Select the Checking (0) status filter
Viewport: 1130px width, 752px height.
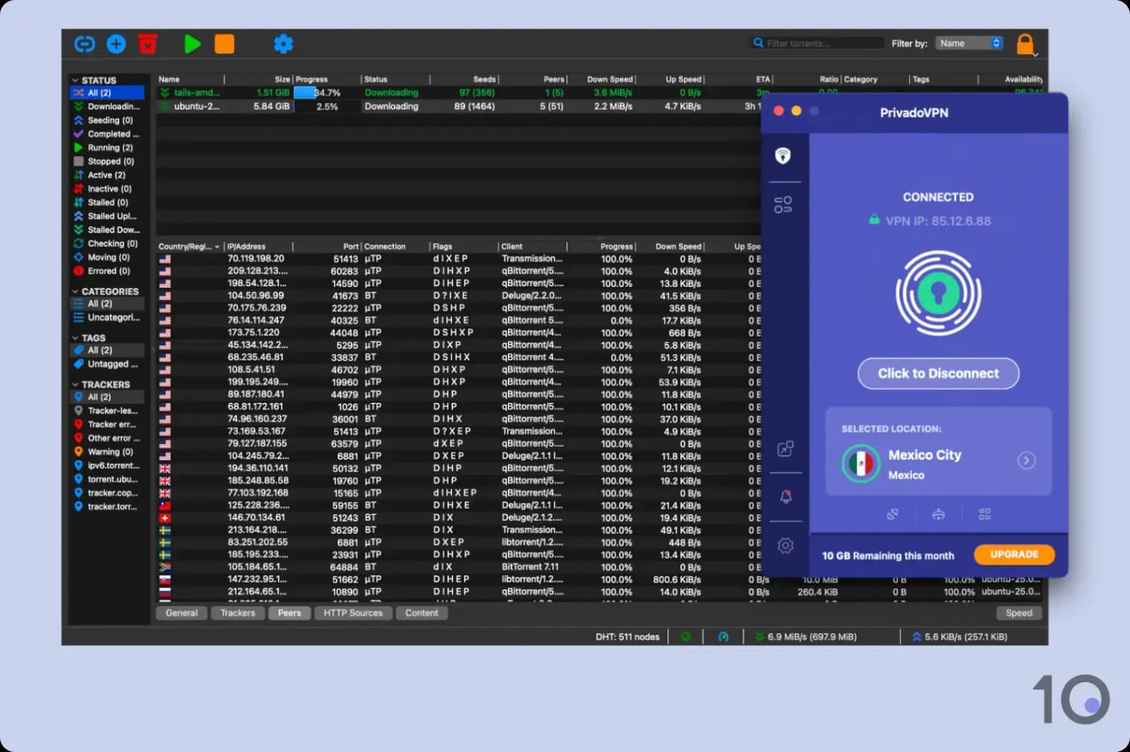tap(107, 244)
